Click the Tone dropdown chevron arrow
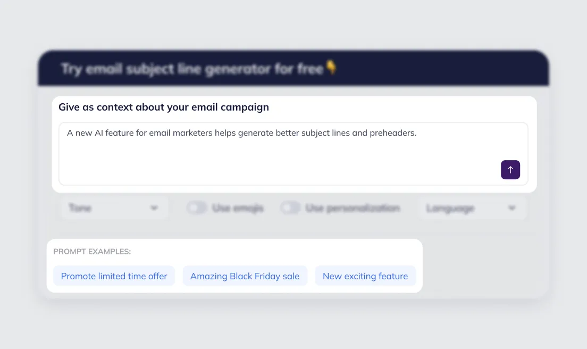Screen dimensions: 587x349 (154, 208)
